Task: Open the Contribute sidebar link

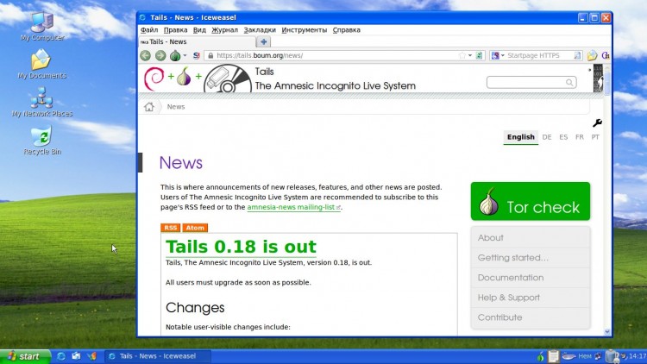Action: pyautogui.click(x=531, y=317)
